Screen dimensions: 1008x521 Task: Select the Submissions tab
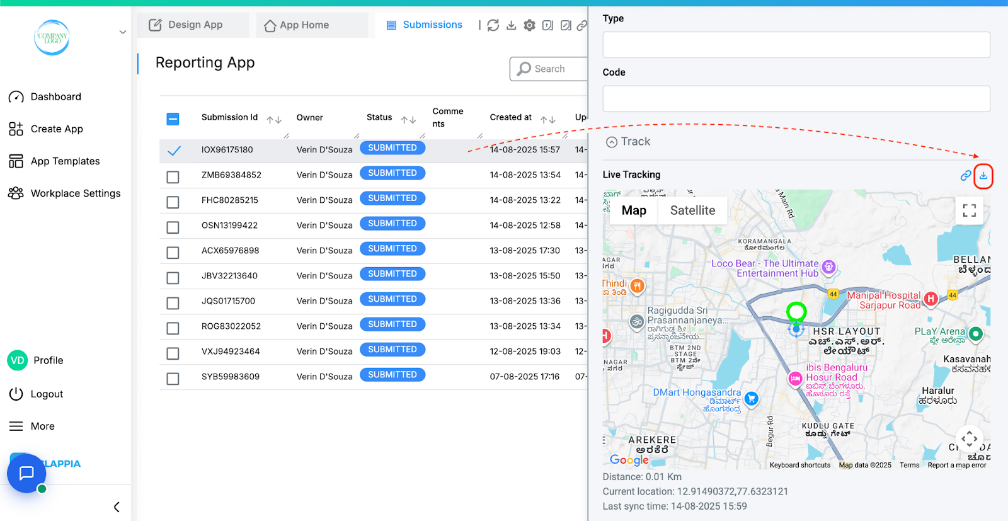coord(425,25)
